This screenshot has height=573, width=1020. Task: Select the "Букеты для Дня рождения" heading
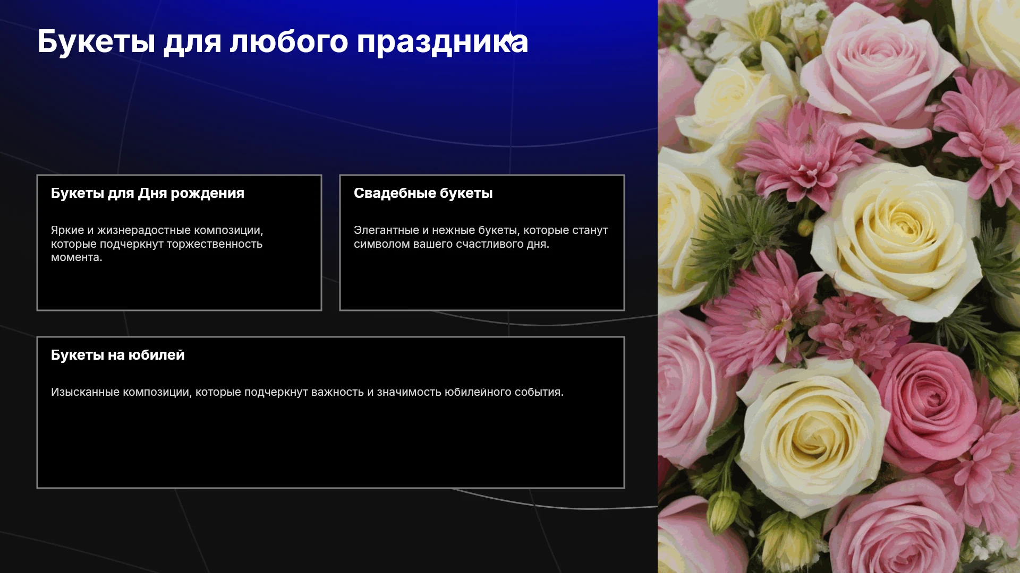148,193
